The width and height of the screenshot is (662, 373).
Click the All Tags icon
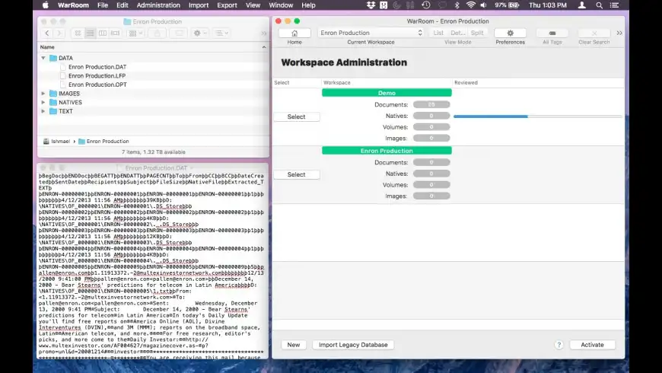point(552,33)
